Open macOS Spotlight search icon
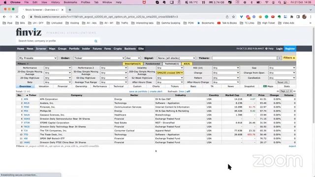This screenshot has width=315, height=177. click(x=280, y=2)
